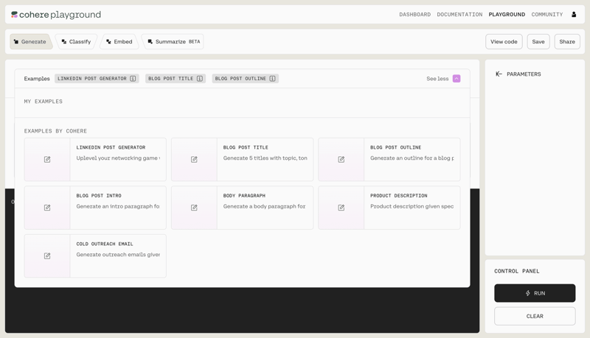Click the Cohere logo icon
Screen dimensions: 590x338
(x=14, y=15)
